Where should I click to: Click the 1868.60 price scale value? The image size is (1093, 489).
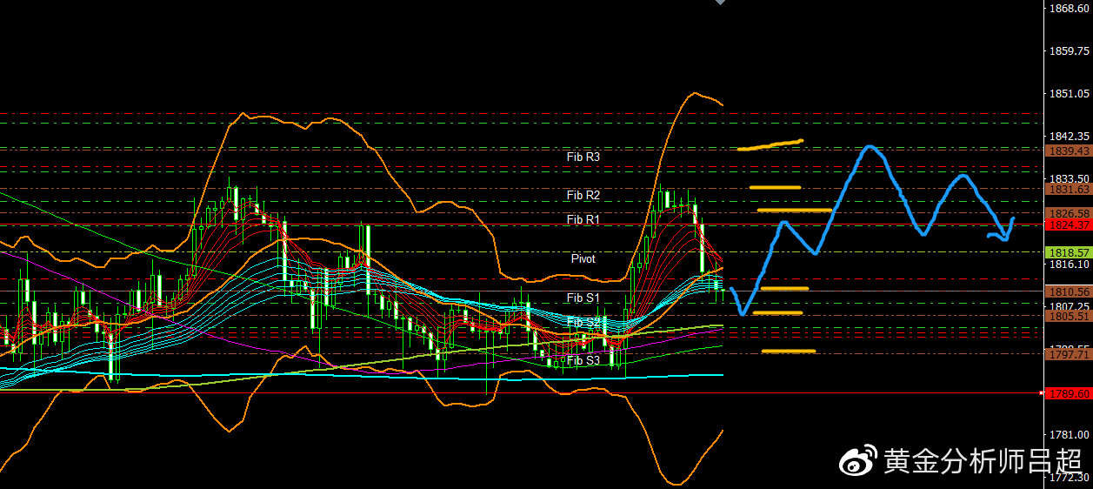[1070, 9]
